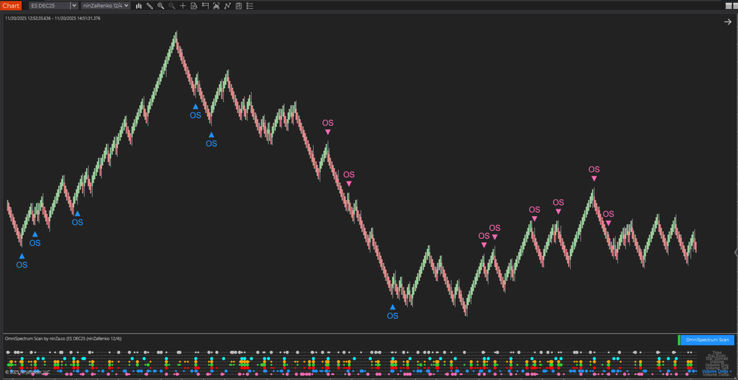The height and width of the screenshot is (380, 738).
Task: Open chart Properties list icon
Action: tap(249, 6)
